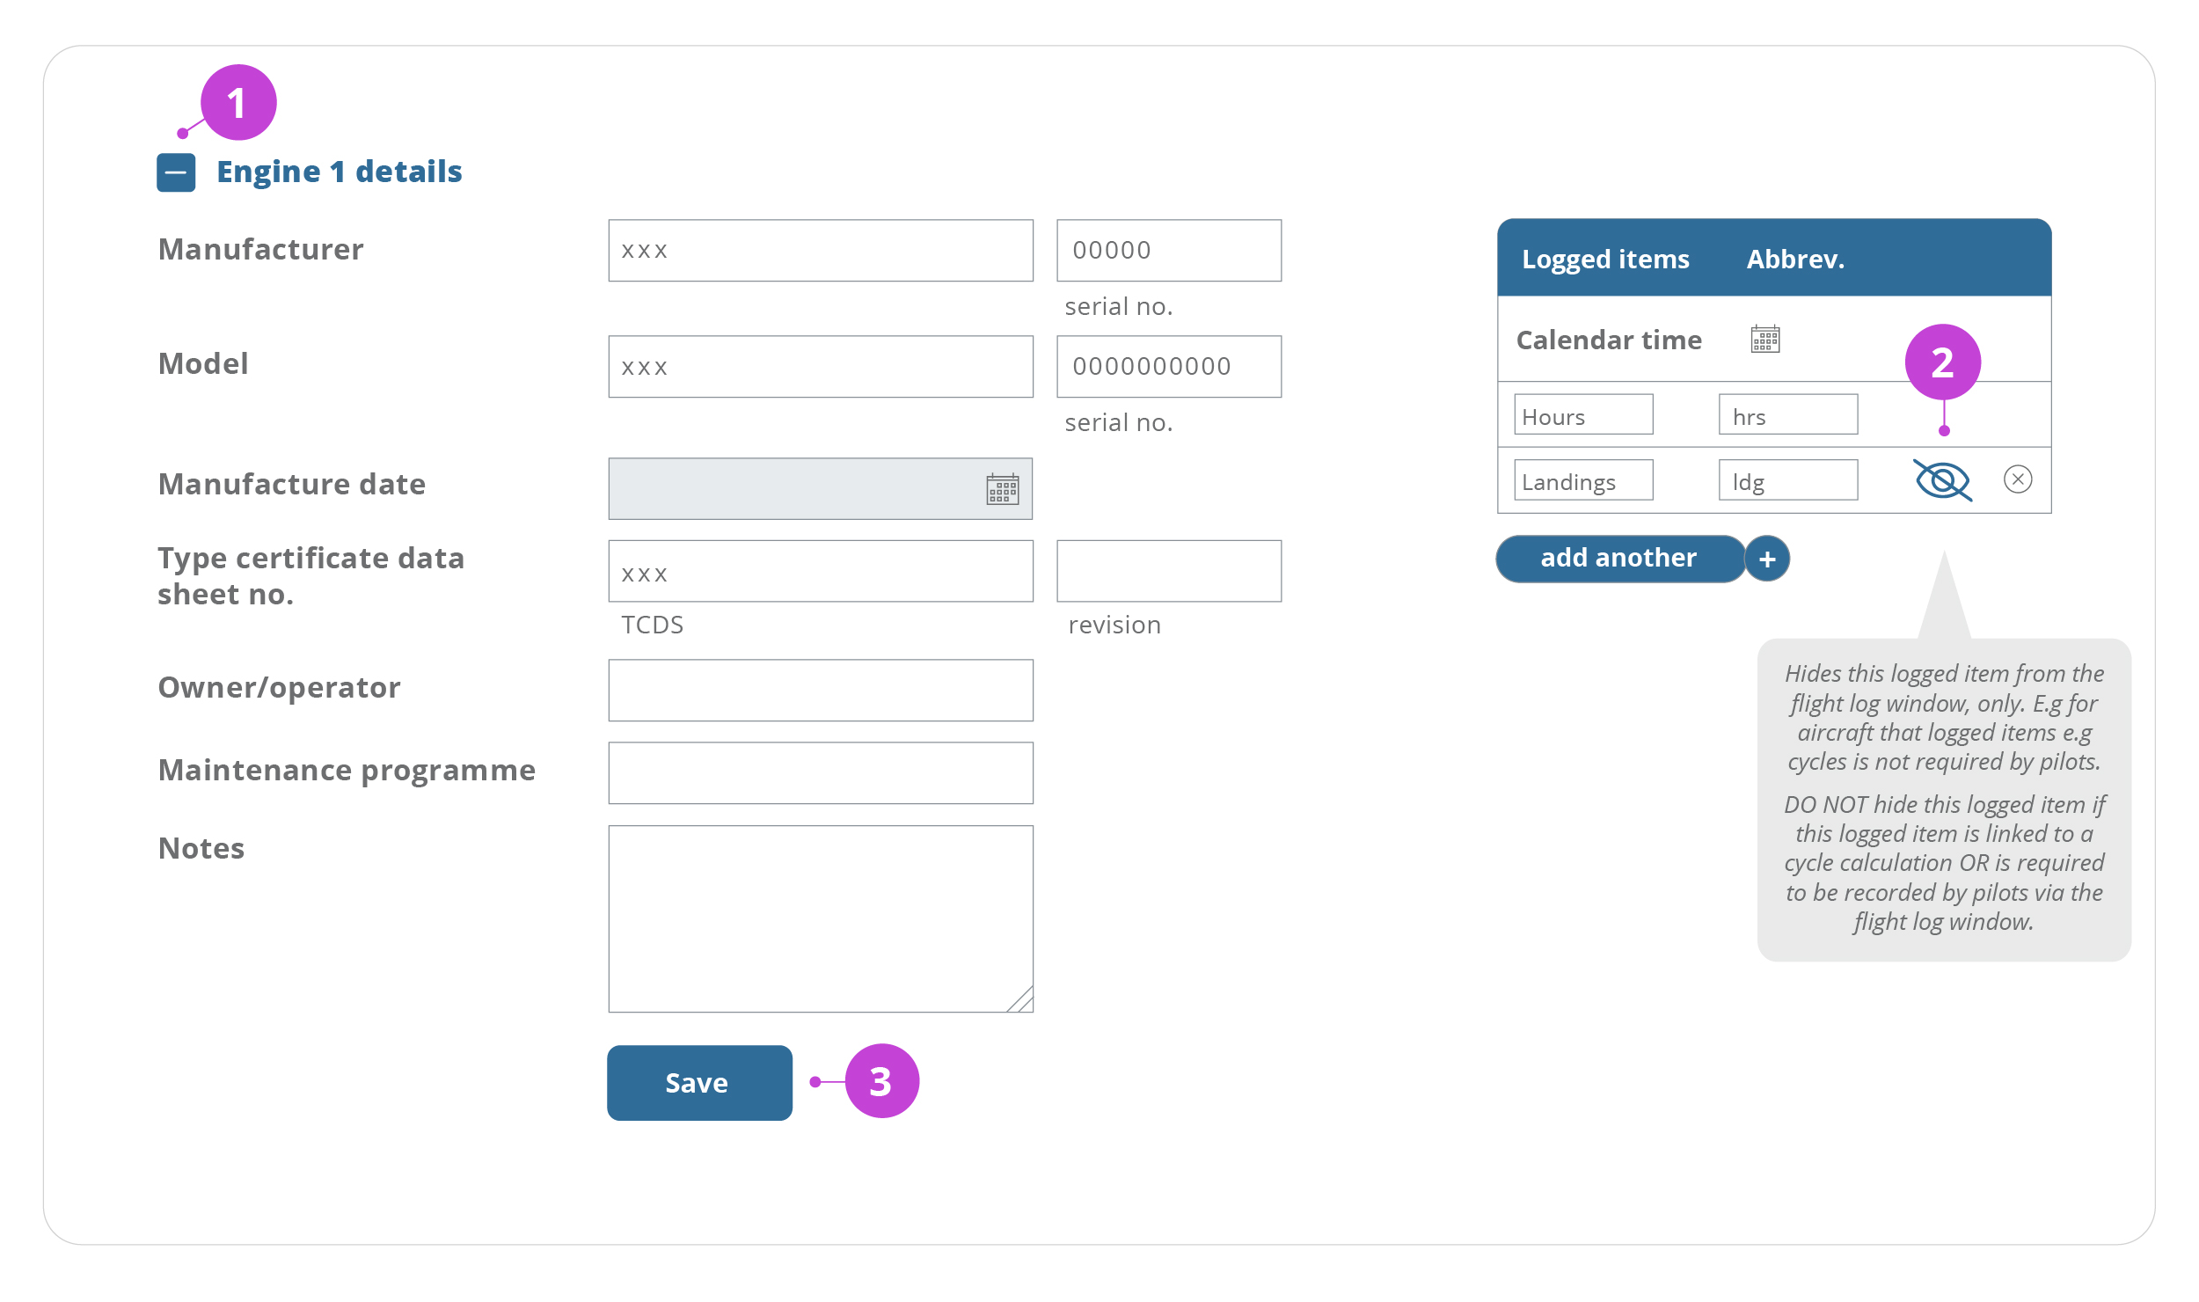Open the Manufacture date calendar picker

pyautogui.click(x=1002, y=489)
